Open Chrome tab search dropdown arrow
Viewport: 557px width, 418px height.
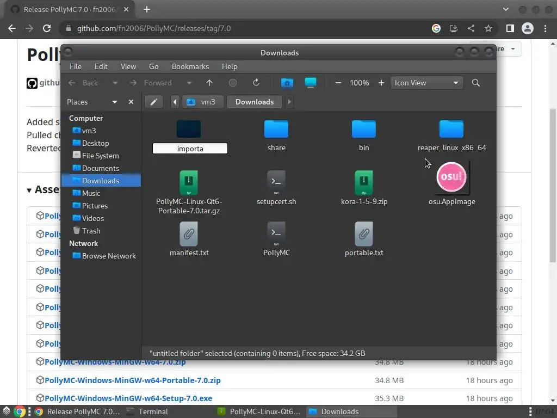tap(506, 10)
